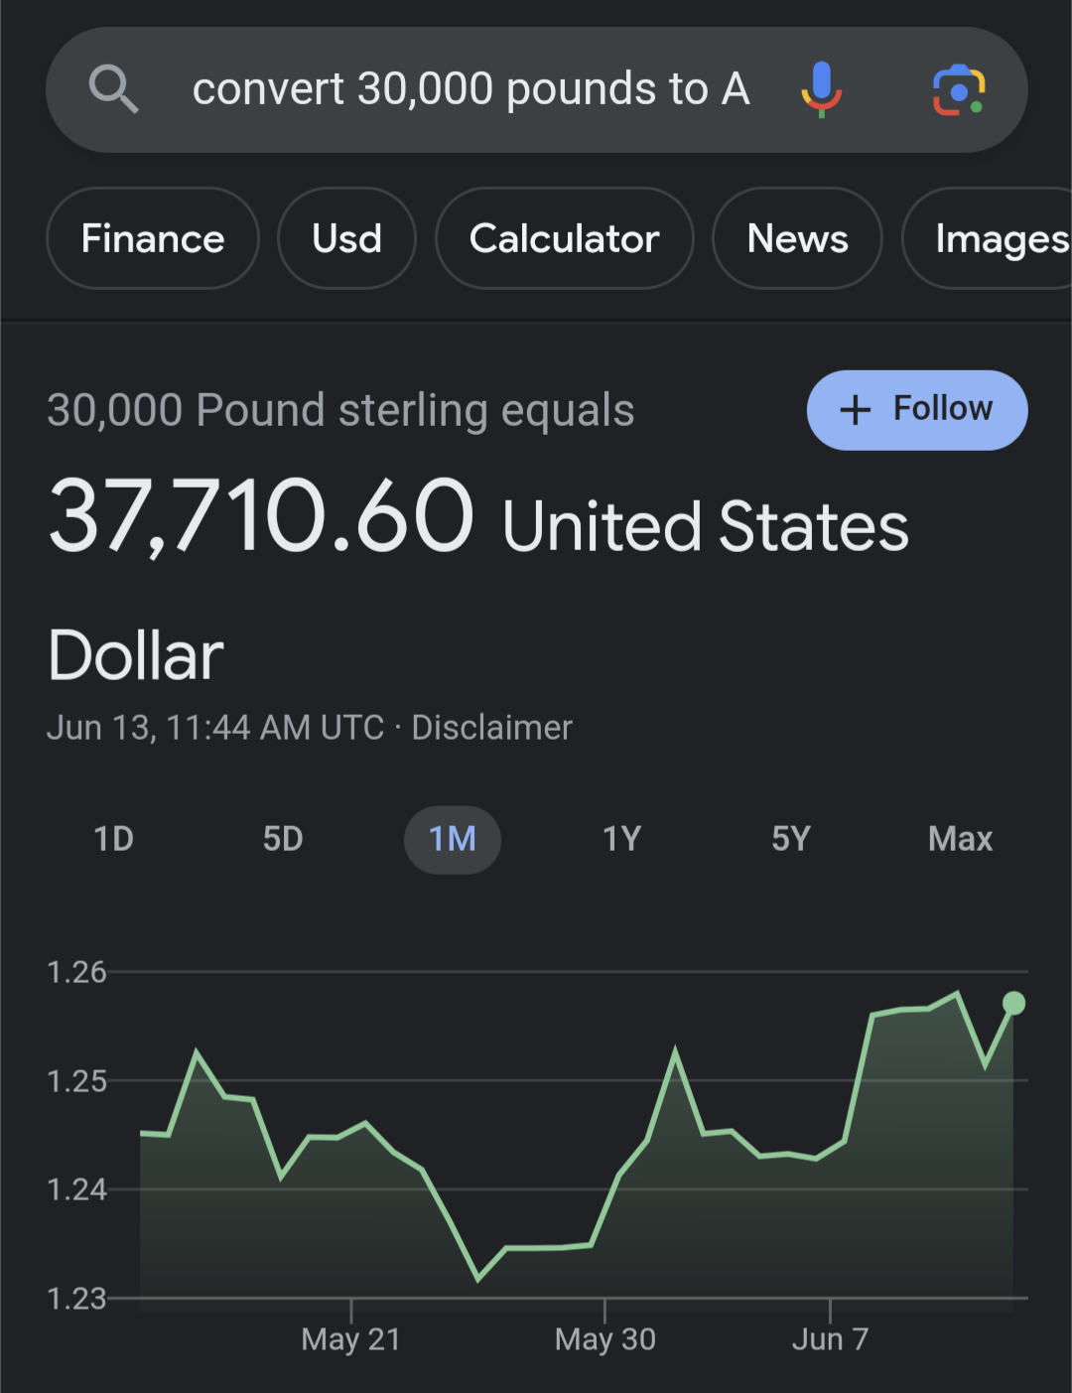Open Google Lens camera icon
Image resolution: width=1072 pixels, height=1393 pixels.
[x=959, y=90]
